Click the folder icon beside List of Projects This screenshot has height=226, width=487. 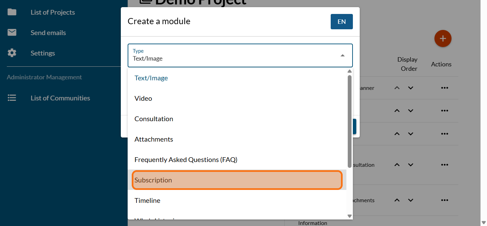12,12
